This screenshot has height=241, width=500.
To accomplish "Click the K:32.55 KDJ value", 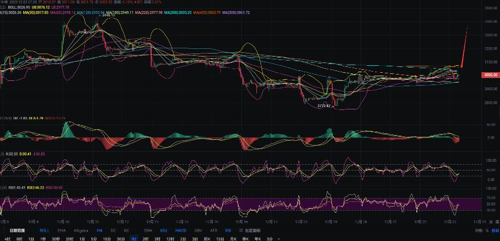I will point(12,154).
